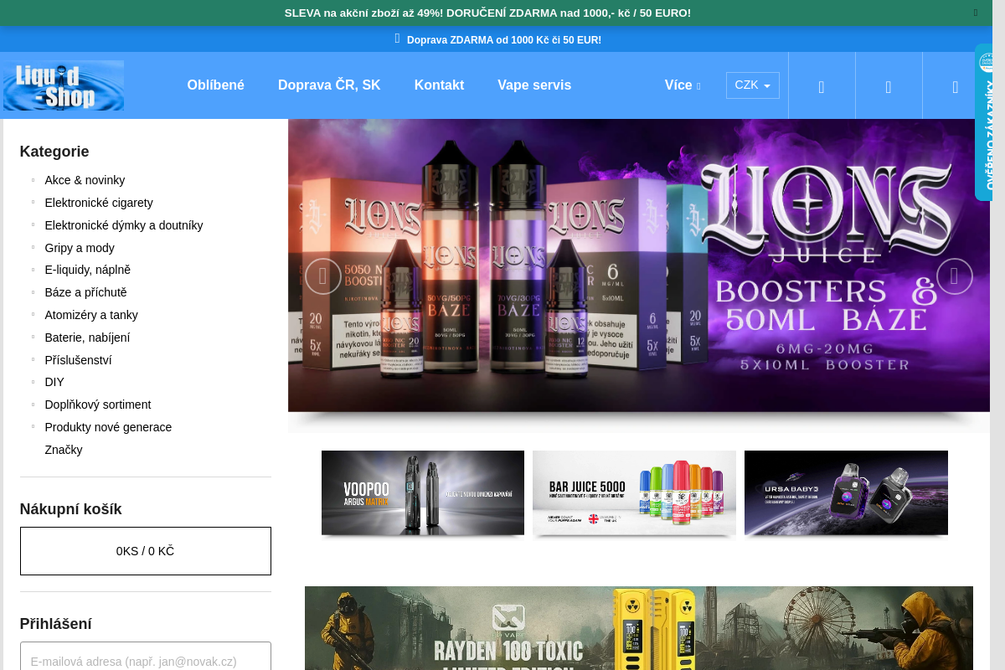Open the Baterie, nabíjení category
1005x670 pixels.
coord(87,338)
